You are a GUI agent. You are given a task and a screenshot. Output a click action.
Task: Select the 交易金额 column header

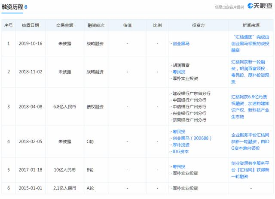[65, 25]
